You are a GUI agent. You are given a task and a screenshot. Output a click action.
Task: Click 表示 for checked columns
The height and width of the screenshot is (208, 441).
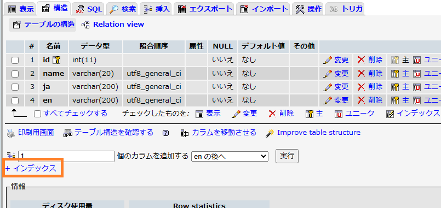tap(208, 114)
